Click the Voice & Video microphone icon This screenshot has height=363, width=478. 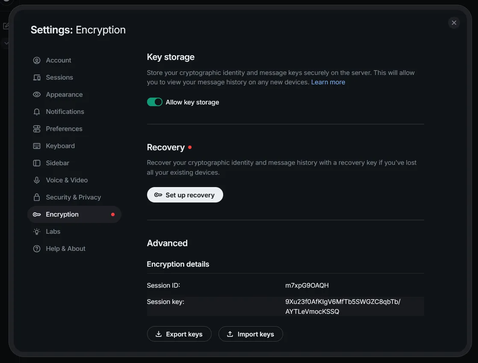[37, 180]
